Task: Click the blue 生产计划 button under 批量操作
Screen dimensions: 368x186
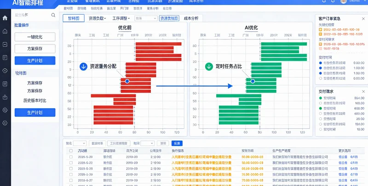Action: tap(35, 60)
